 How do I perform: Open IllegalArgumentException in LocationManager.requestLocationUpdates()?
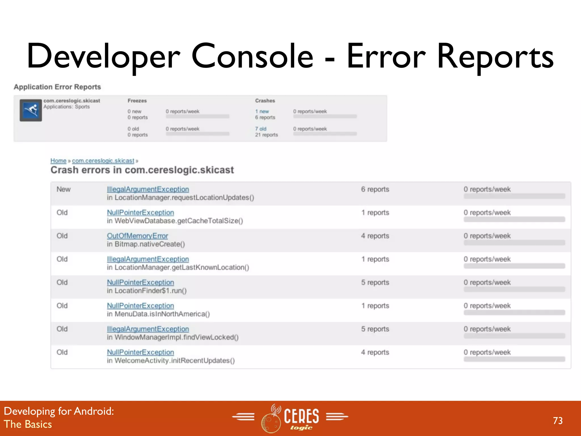148,189
